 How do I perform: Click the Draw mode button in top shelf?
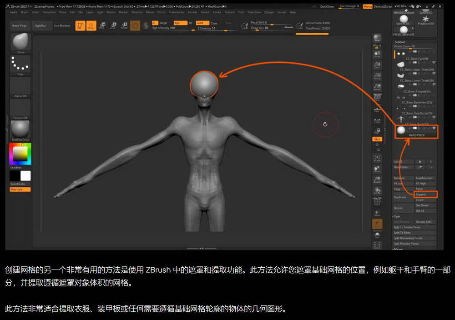coord(91,26)
